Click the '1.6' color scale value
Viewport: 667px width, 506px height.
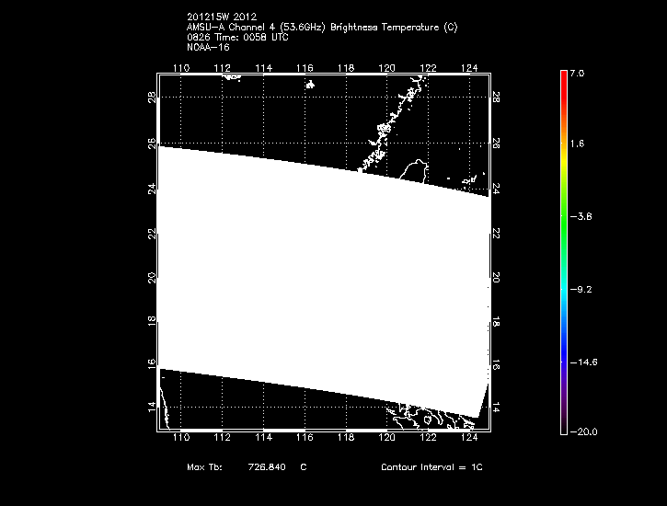(x=577, y=144)
